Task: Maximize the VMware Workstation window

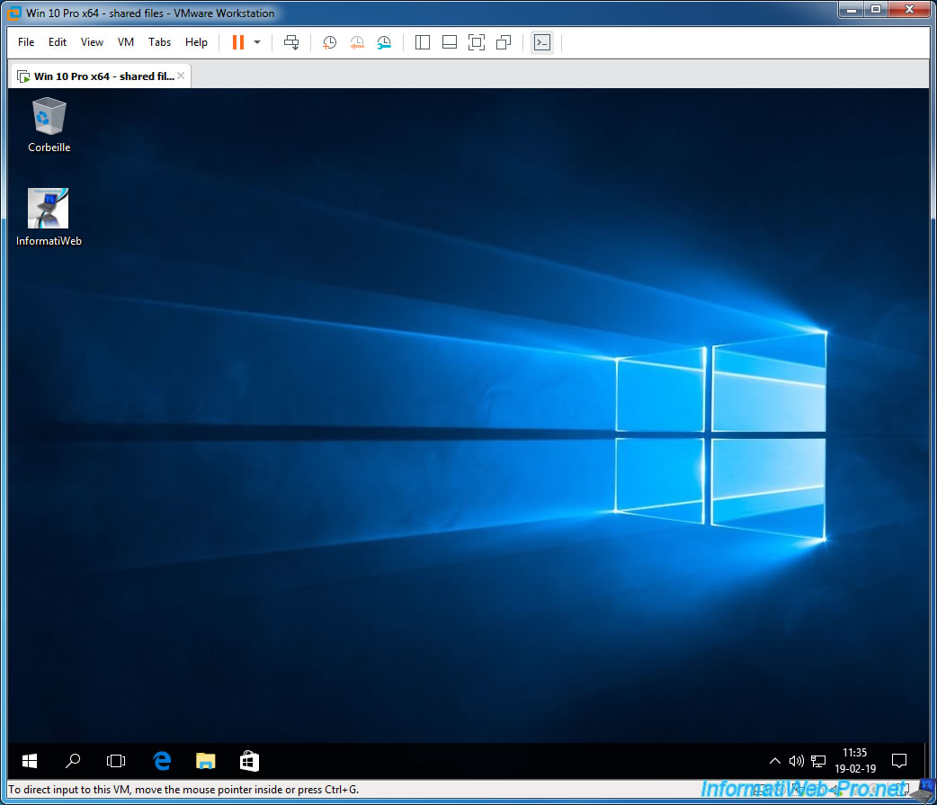Action: click(x=876, y=10)
